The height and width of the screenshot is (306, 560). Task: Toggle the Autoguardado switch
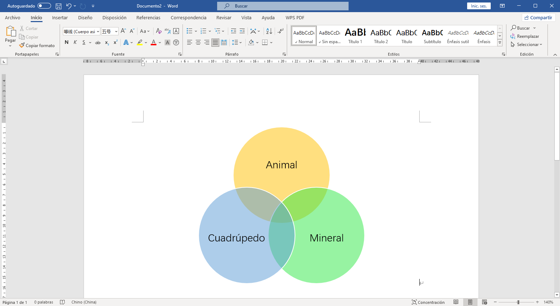tap(44, 6)
